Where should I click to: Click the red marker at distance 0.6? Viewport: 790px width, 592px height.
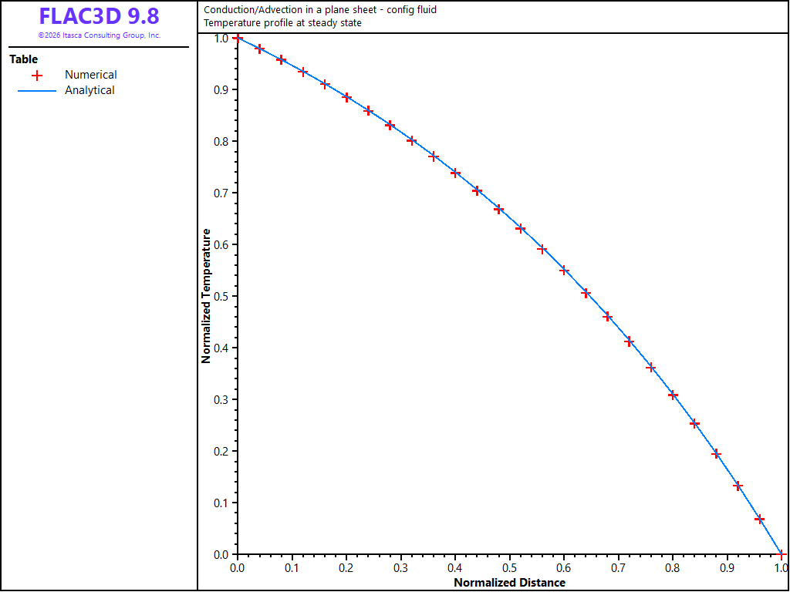click(x=564, y=271)
